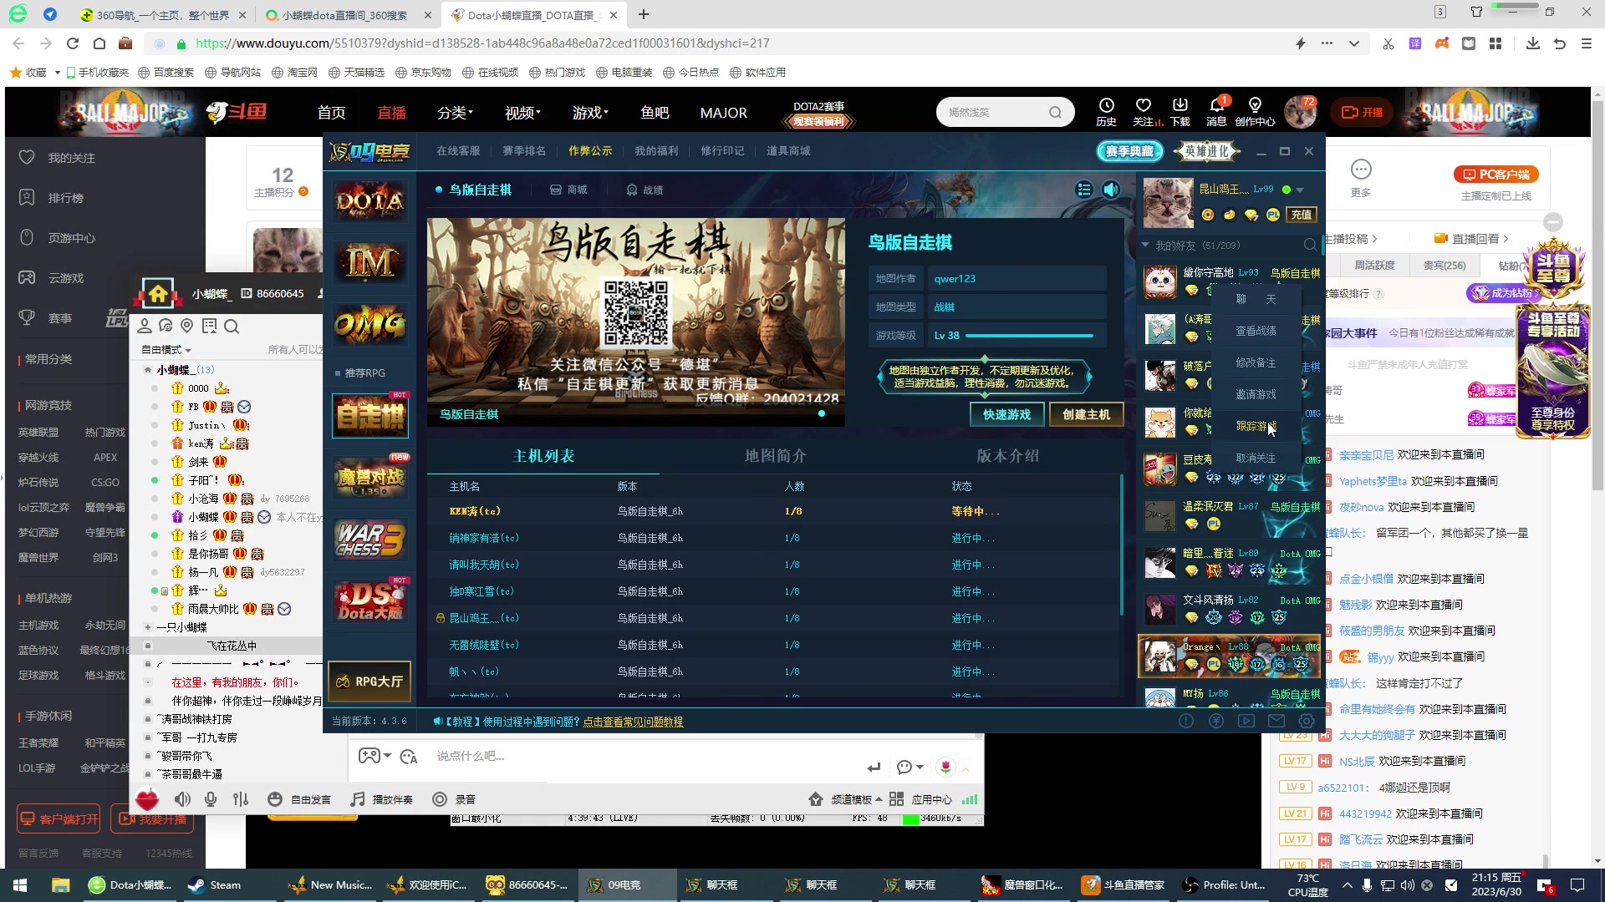Choose 邀请游戏 in the friend context menu
The height and width of the screenshot is (902, 1605).
(1256, 394)
